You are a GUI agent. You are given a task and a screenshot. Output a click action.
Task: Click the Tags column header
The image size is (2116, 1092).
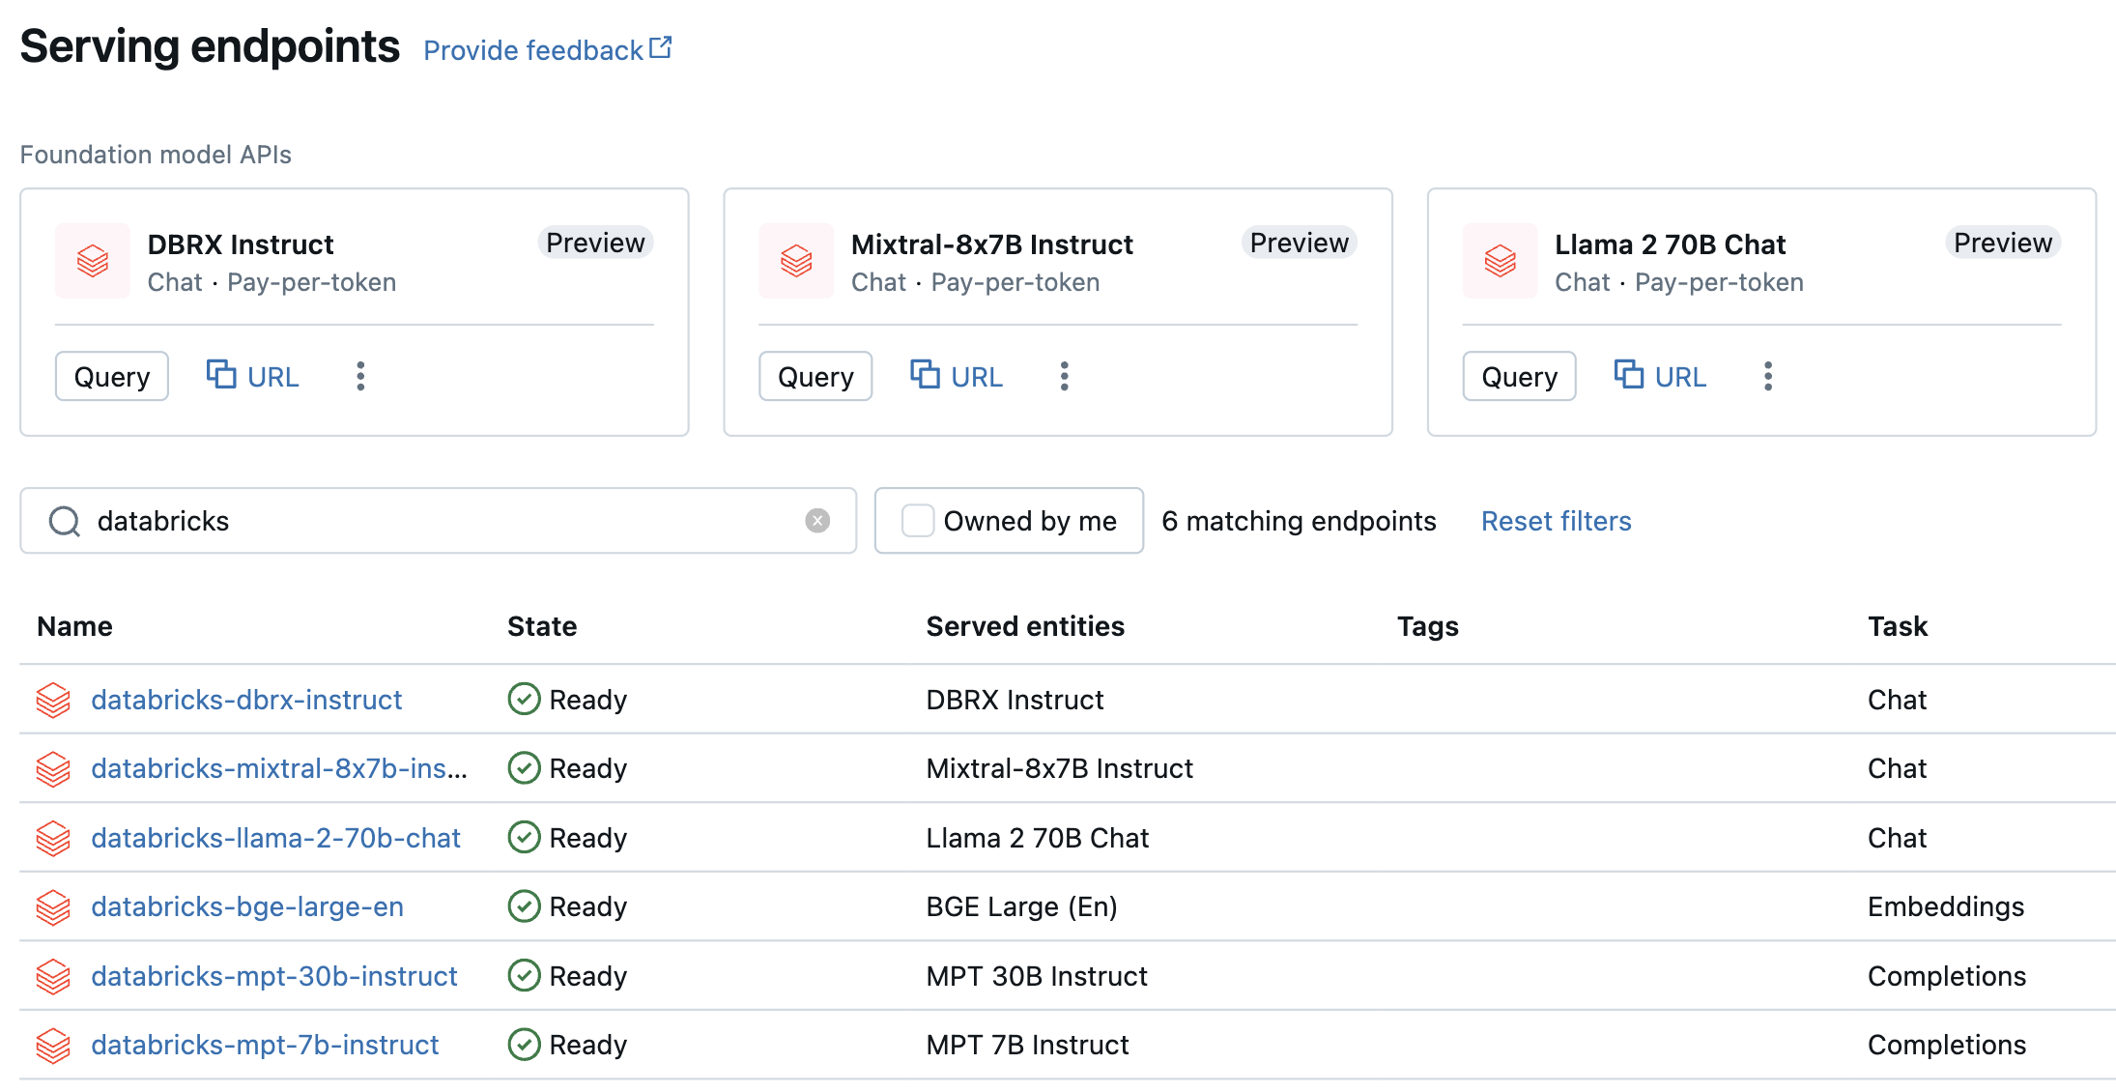coord(1428,626)
